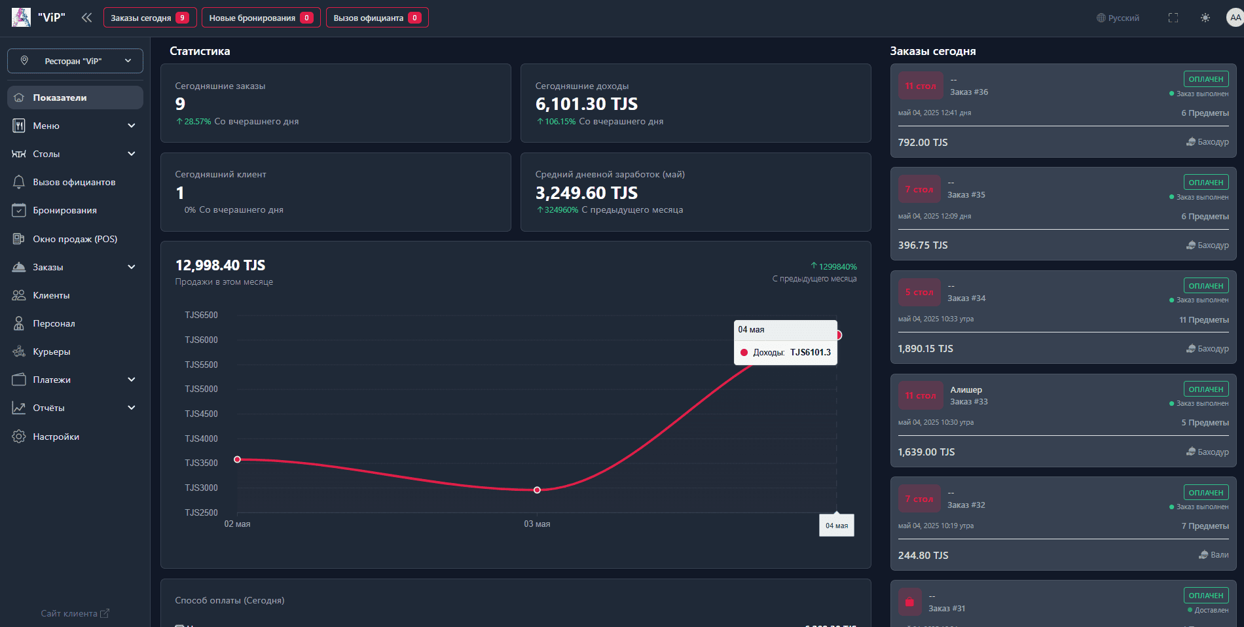
Task: Open order card Заказ #33 Алишер
Action: pos(1063,420)
